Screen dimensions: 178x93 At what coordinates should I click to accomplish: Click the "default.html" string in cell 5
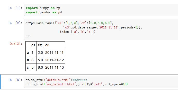click(x=58, y=80)
